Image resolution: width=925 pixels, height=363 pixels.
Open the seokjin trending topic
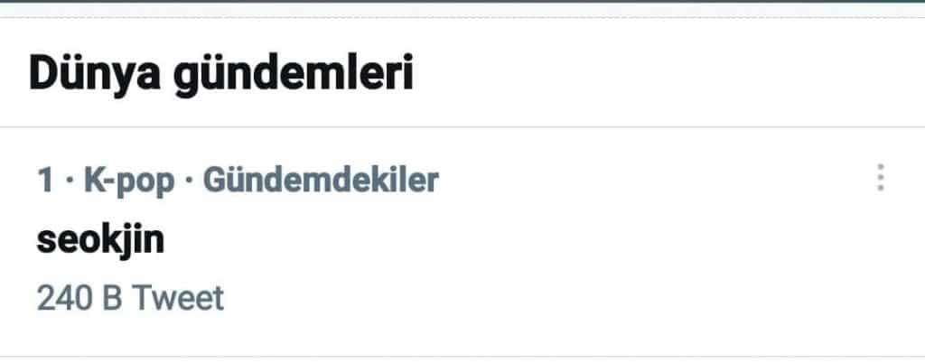click(x=100, y=240)
